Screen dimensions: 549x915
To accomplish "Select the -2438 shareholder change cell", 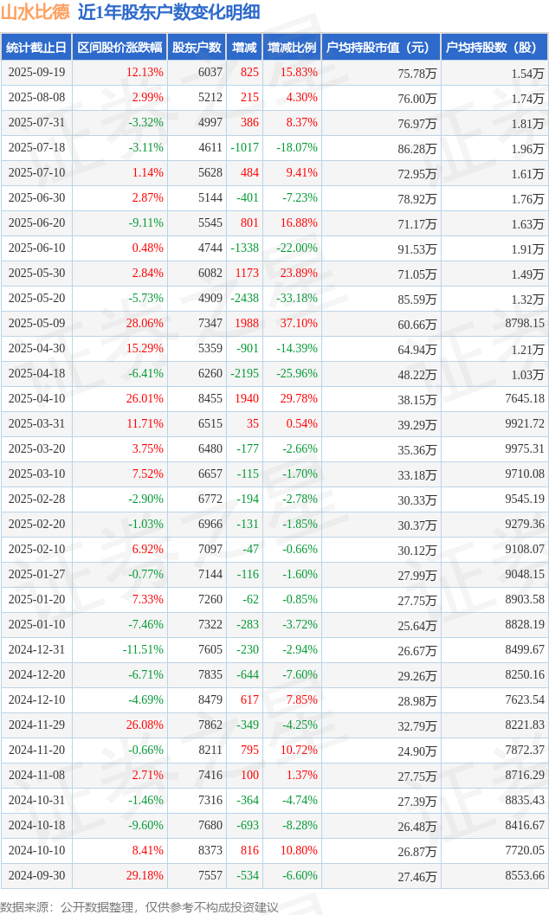I will (x=244, y=298).
